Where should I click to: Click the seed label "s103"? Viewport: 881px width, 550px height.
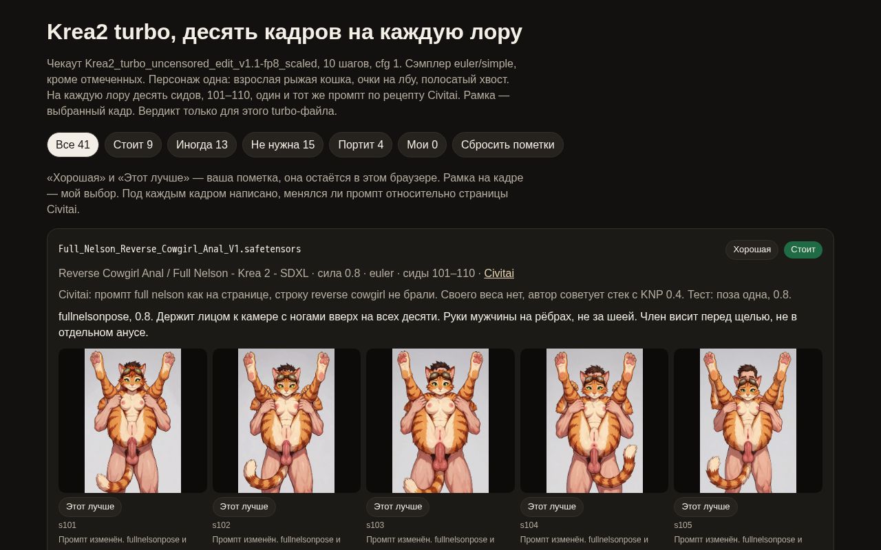coord(375,525)
